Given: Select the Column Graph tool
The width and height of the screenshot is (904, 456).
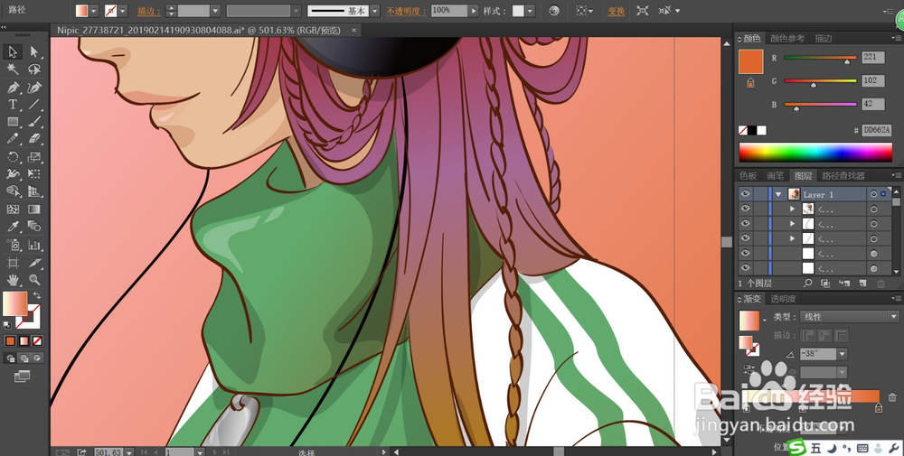Looking at the screenshot, I should pos(34,245).
